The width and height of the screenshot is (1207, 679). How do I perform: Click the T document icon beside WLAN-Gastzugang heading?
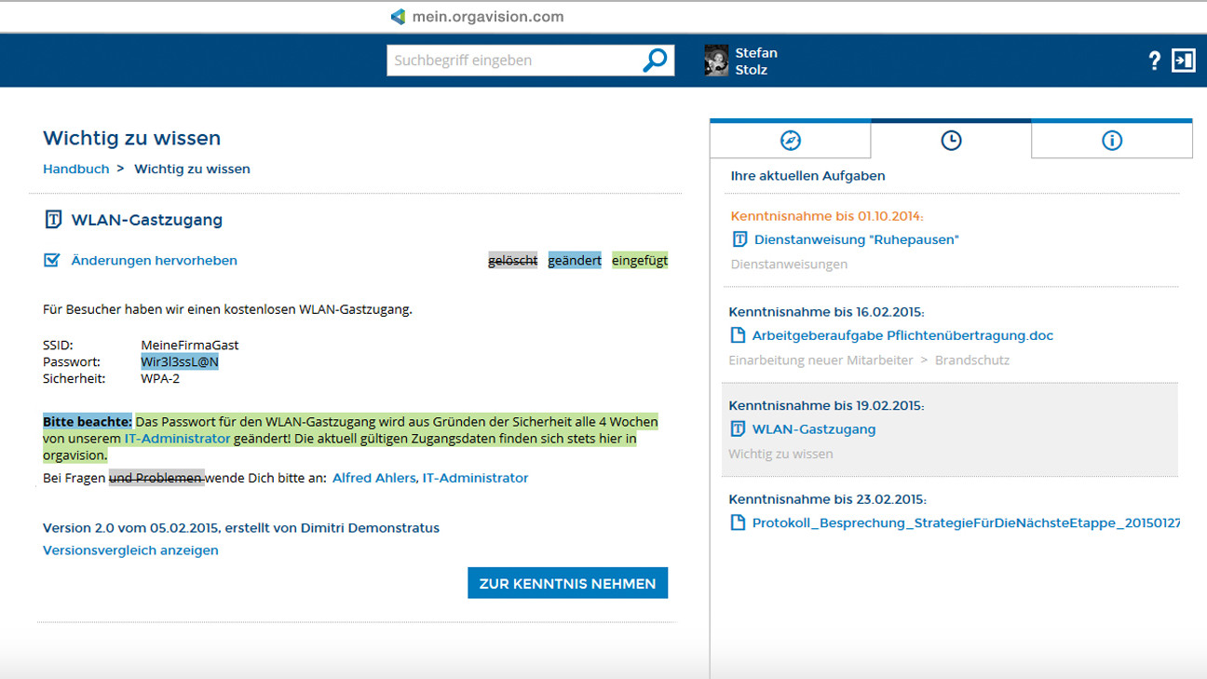click(x=51, y=220)
